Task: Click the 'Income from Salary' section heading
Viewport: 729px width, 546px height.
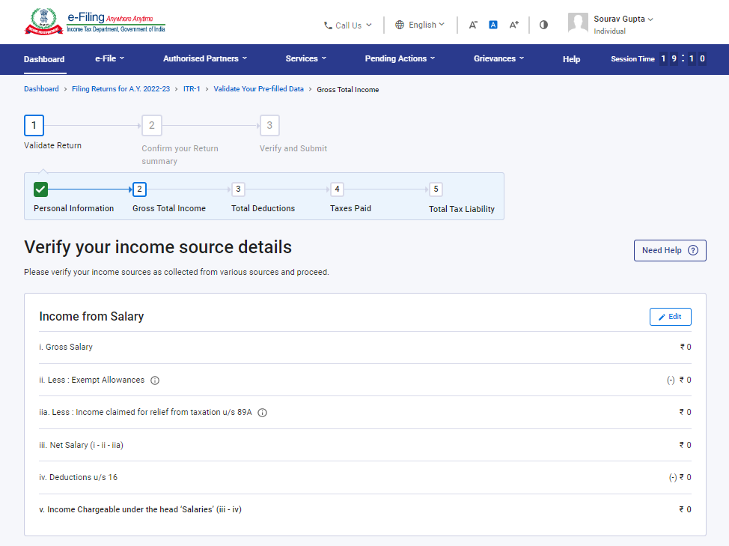Action: [x=91, y=316]
